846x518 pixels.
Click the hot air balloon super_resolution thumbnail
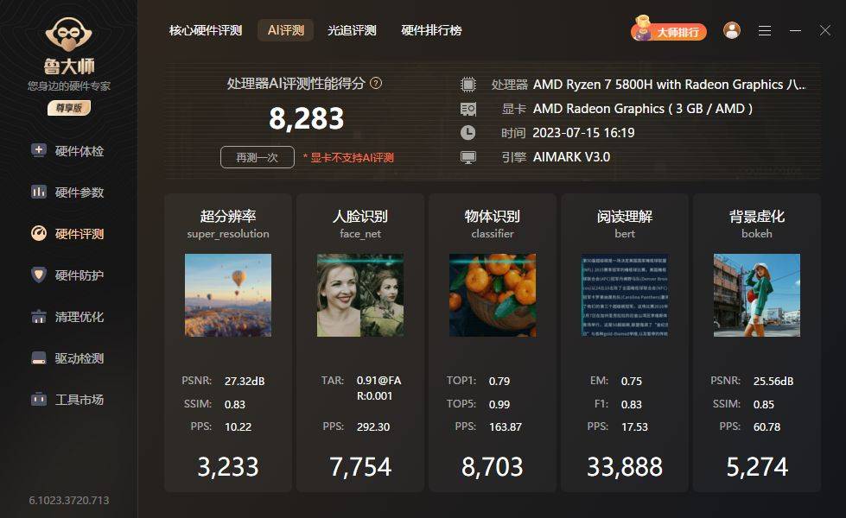click(227, 294)
